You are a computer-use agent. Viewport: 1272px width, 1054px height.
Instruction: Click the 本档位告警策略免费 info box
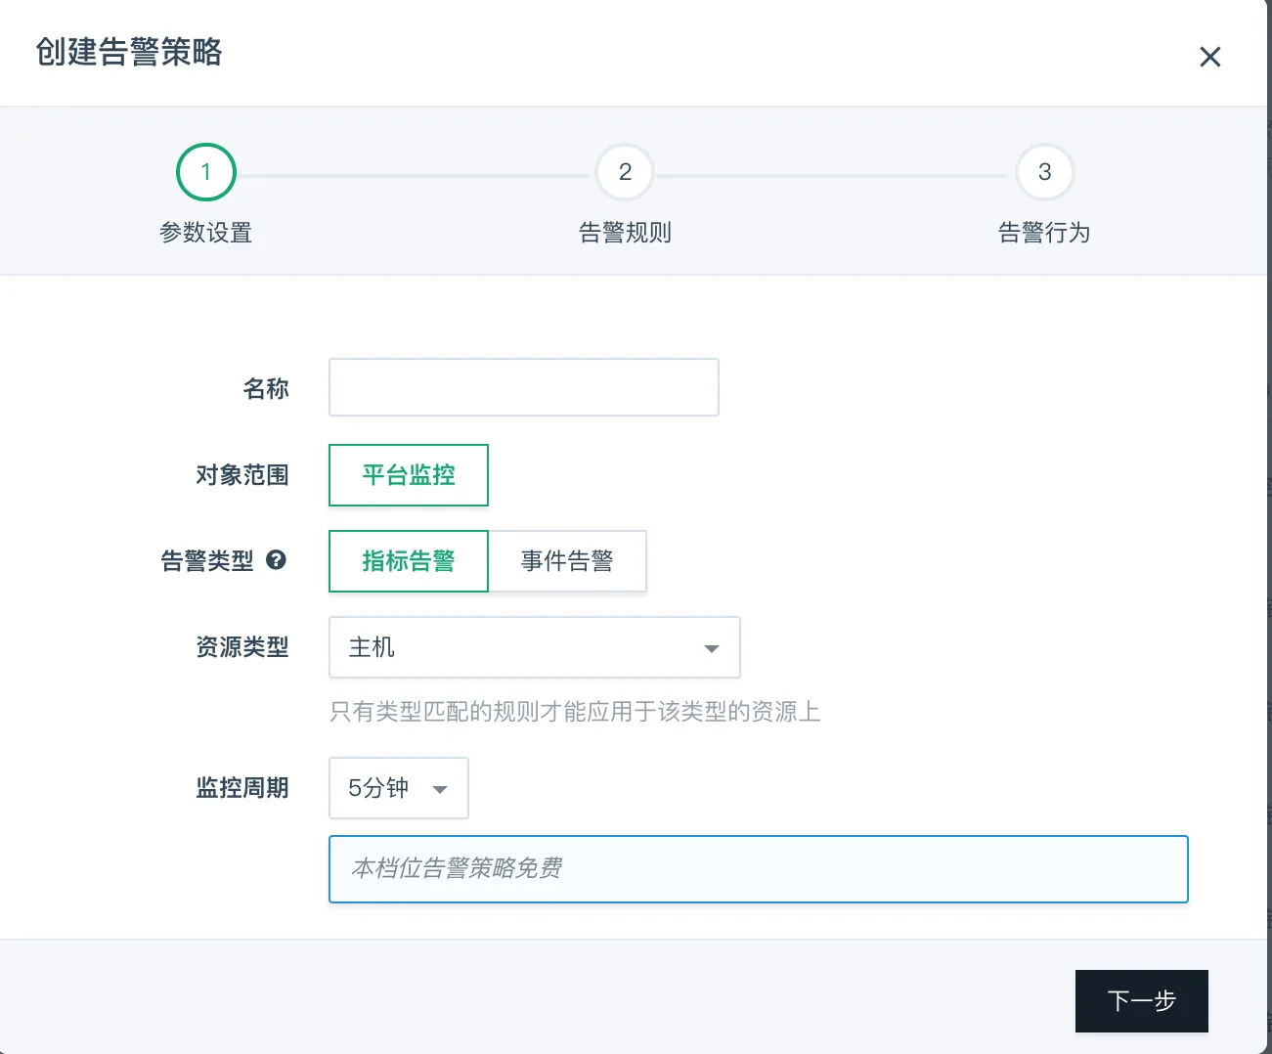758,868
